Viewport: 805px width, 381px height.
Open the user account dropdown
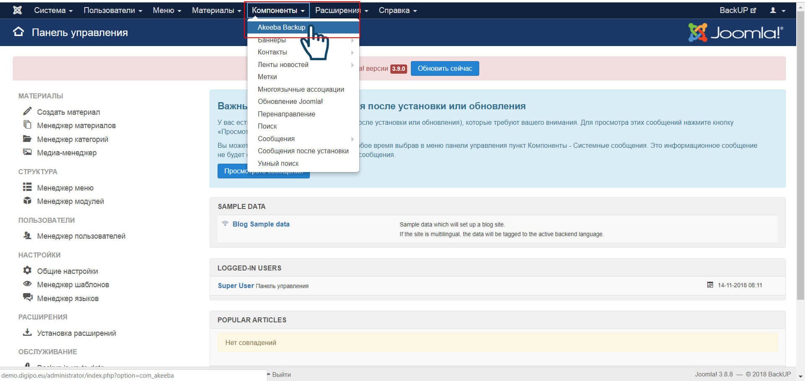777,10
